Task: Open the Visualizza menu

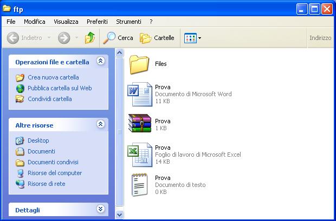Action: (x=66, y=22)
